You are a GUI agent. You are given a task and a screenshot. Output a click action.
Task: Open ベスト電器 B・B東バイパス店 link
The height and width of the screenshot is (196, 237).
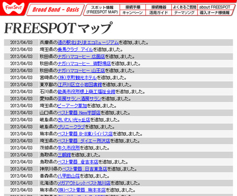[85, 134]
